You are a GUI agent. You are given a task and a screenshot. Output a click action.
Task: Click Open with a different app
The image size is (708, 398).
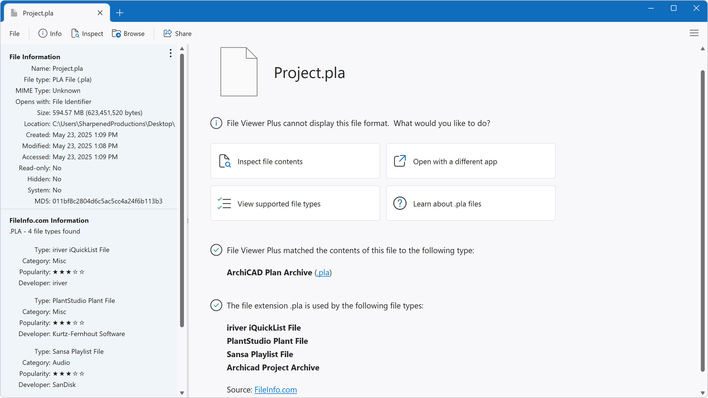(470, 161)
